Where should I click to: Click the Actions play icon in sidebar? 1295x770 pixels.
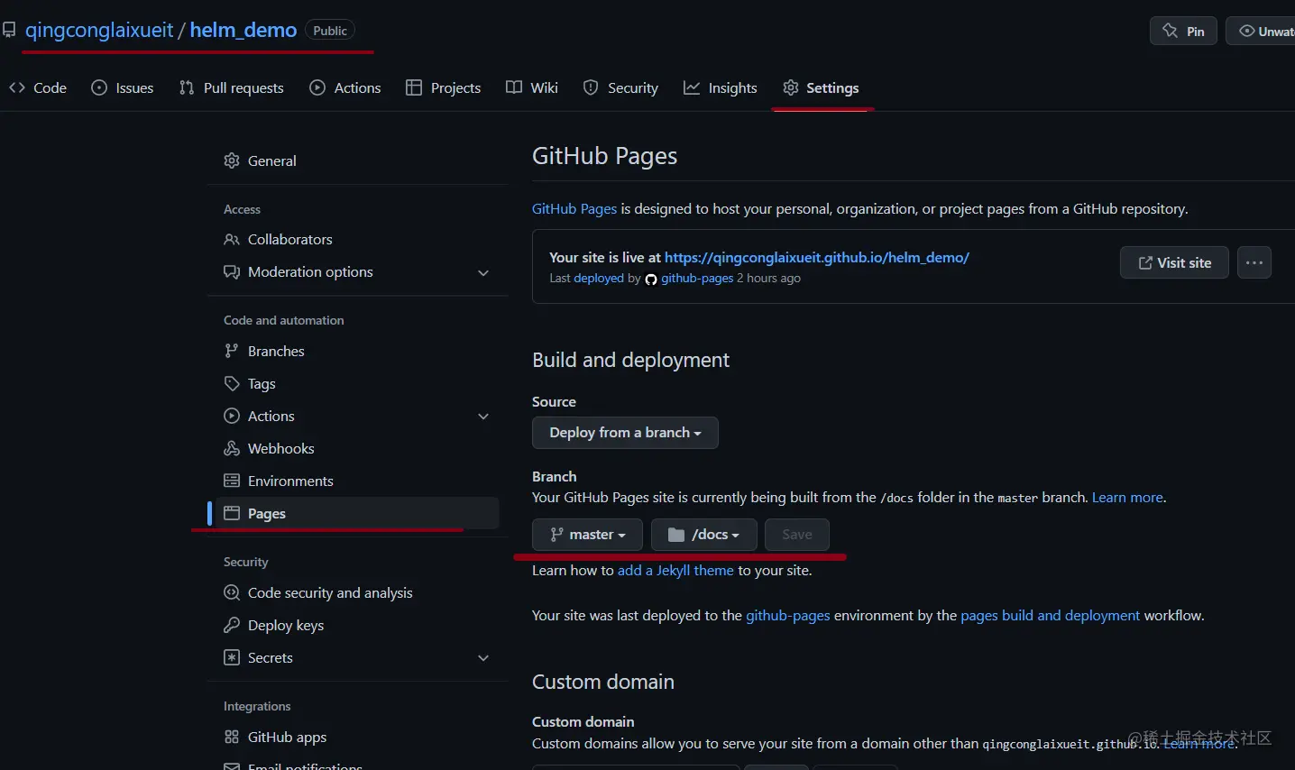(x=232, y=416)
